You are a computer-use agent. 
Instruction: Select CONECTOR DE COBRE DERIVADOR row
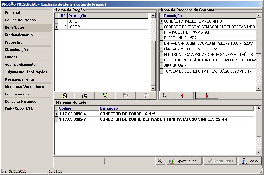click(x=154, y=119)
